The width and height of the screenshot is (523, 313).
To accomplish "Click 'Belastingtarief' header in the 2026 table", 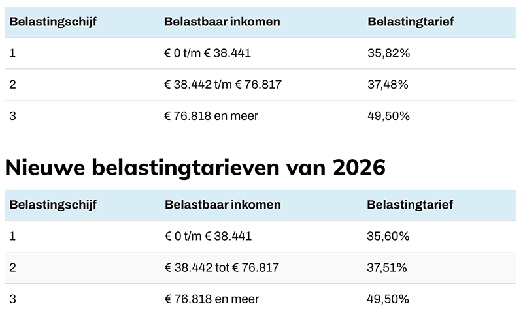I will pos(411,205).
